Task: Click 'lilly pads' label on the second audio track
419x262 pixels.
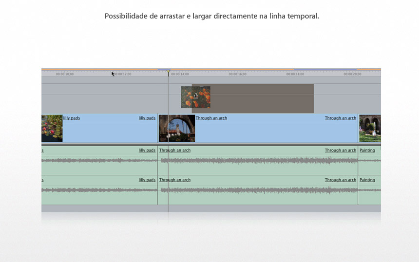Action: [x=147, y=180]
